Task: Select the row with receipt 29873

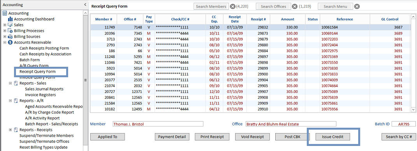Action: pyautogui.click(x=250, y=33)
